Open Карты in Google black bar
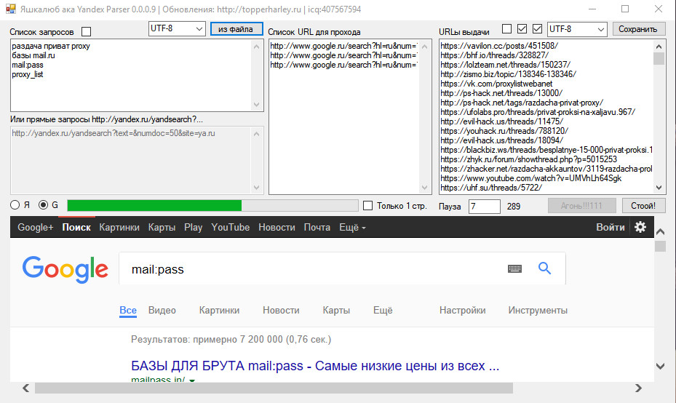This screenshot has width=676, height=403. (162, 227)
